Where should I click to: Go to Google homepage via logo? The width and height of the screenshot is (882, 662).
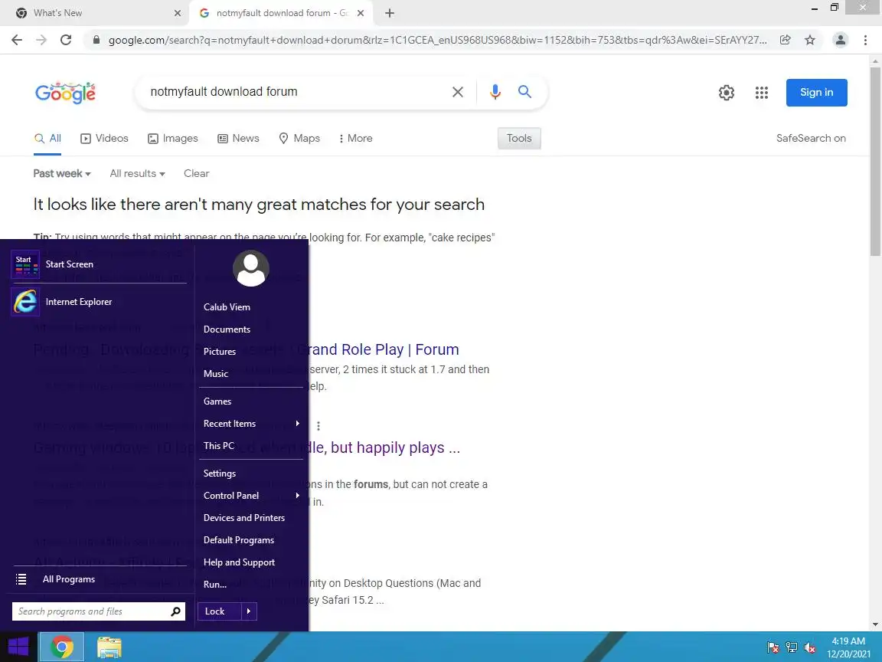click(x=65, y=93)
